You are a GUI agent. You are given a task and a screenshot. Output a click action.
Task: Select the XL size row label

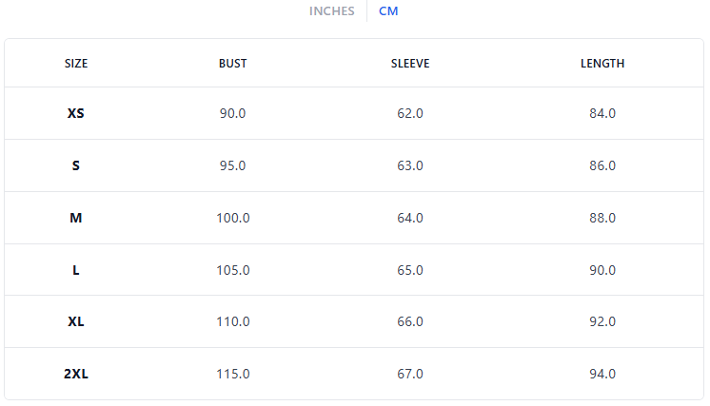pyautogui.click(x=76, y=321)
